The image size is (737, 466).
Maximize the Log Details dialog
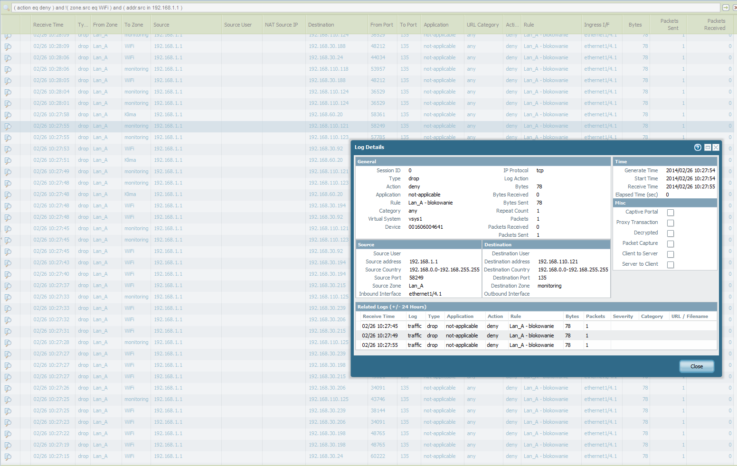tap(708, 148)
